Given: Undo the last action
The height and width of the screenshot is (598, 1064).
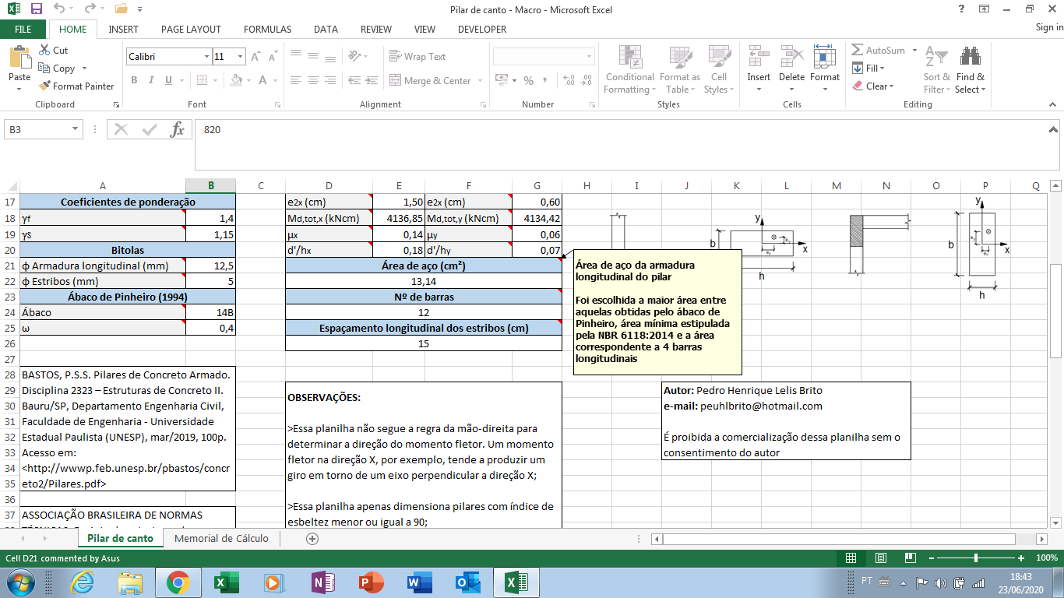Looking at the screenshot, I should click(60, 9).
